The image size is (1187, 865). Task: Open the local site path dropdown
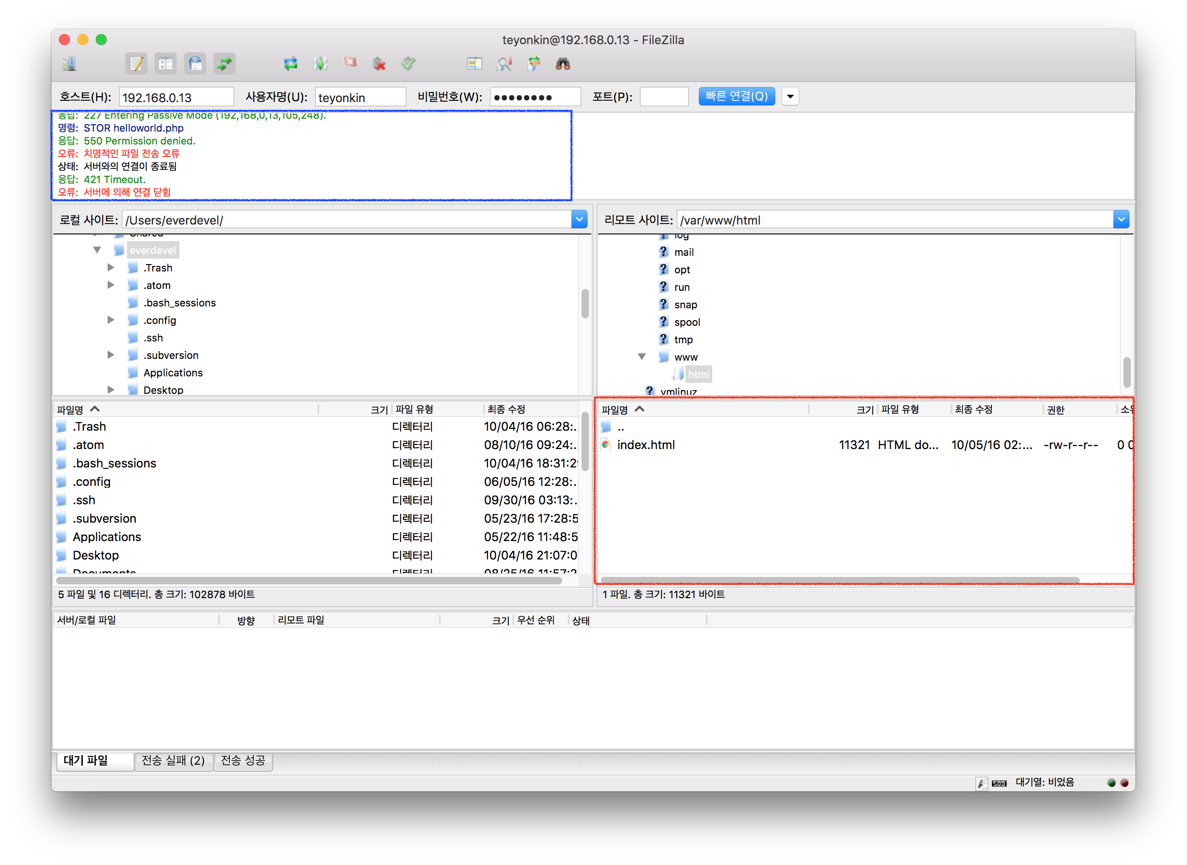tap(579, 219)
